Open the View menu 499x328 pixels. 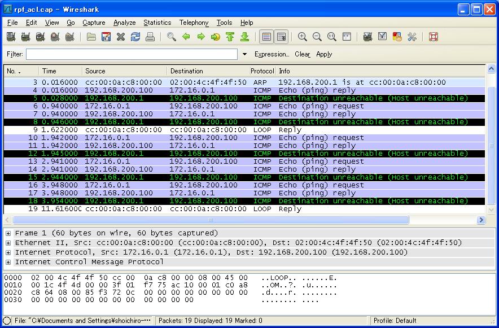[x=52, y=23]
